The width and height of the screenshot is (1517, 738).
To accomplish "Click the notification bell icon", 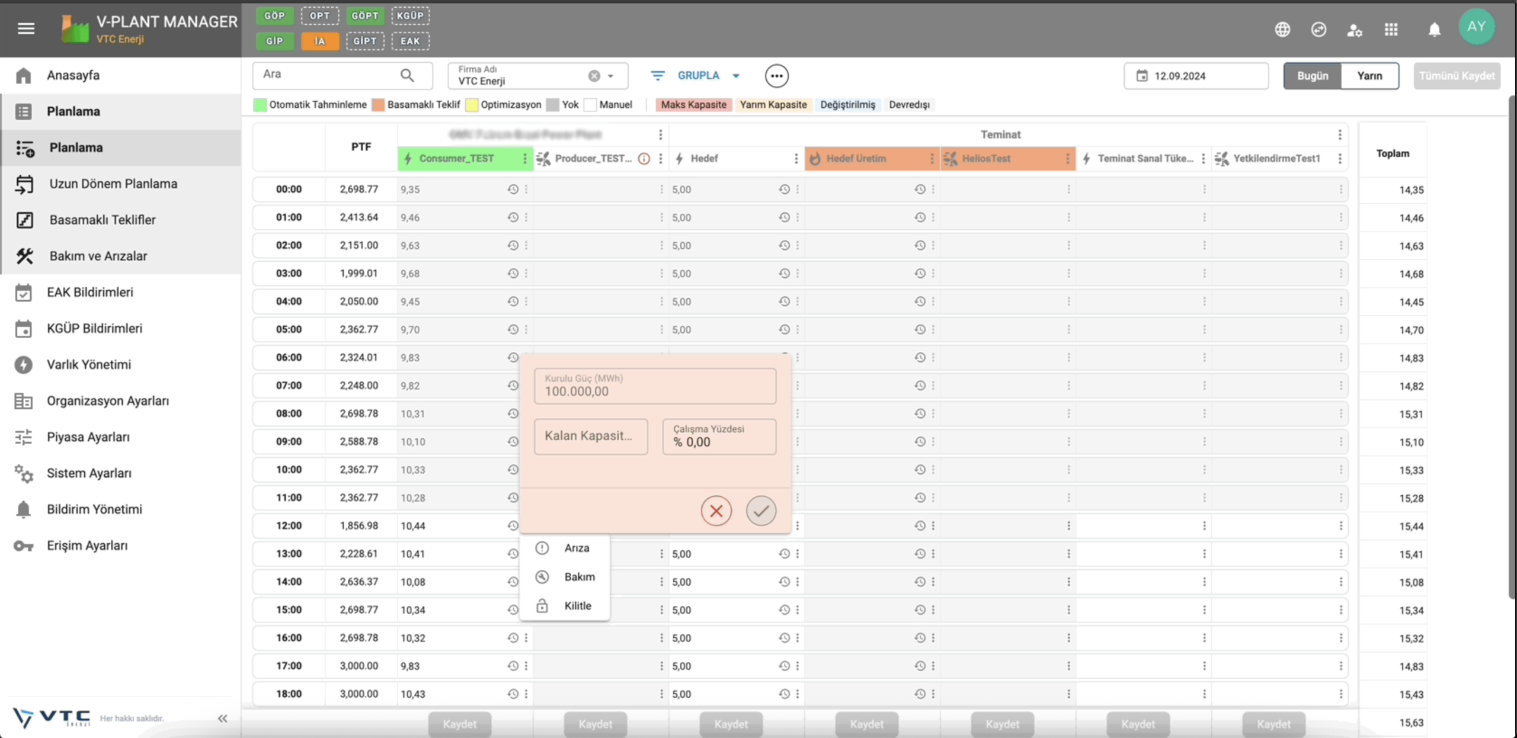I will 1434,30.
